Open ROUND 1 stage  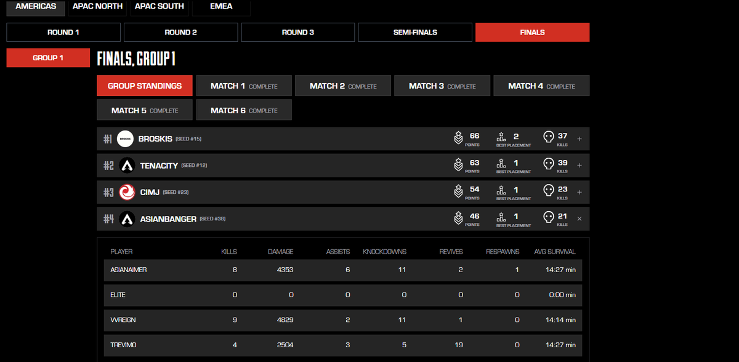click(x=63, y=32)
